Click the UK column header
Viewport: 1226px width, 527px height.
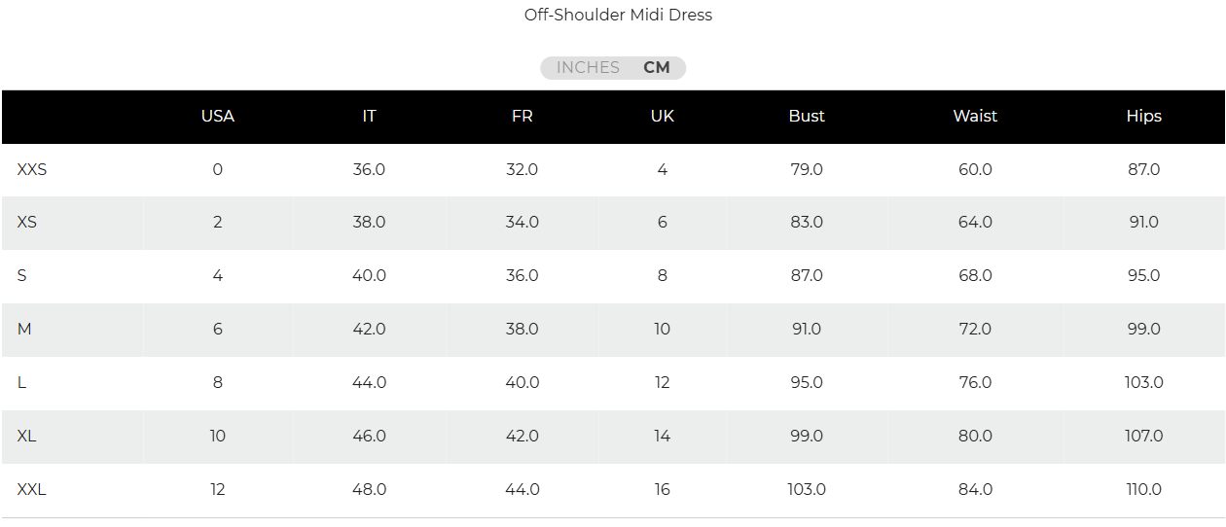pyautogui.click(x=662, y=117)
